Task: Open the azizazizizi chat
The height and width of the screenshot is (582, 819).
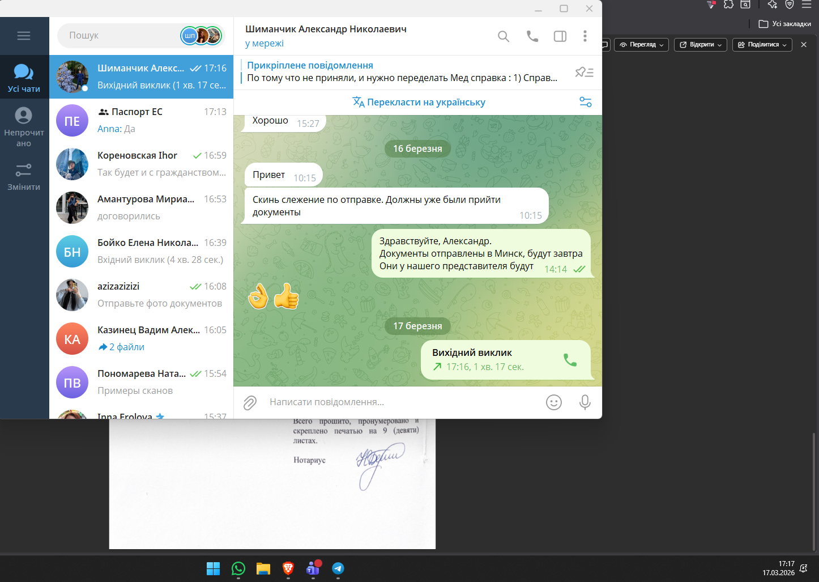Action: (x=142, y=295)
